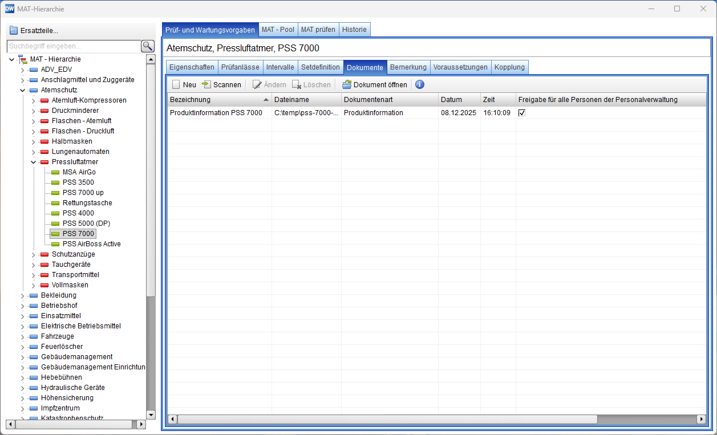Open the Intervalle tab
This screenshot has width=717, height=435.
(280, 67)
